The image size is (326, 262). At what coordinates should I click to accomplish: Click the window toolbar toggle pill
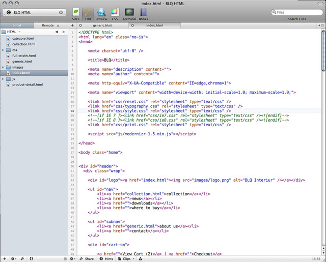320,4
